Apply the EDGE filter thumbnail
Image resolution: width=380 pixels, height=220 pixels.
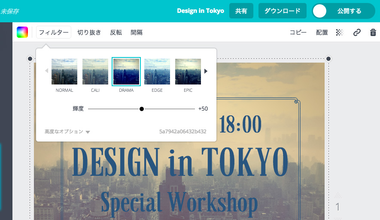(157, 72)
